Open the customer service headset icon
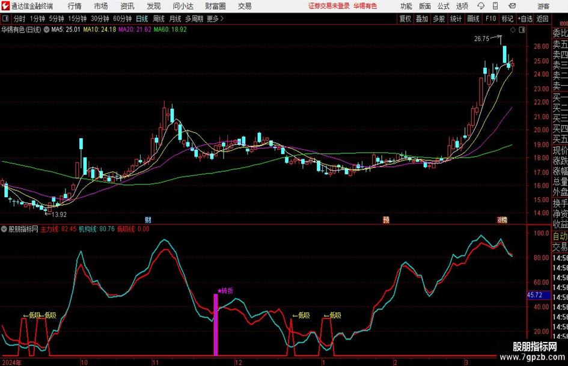 point(481,6)
